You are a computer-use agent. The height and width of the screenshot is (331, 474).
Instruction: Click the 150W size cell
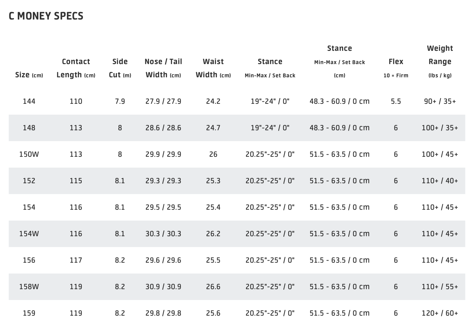[x=29, y=154]
